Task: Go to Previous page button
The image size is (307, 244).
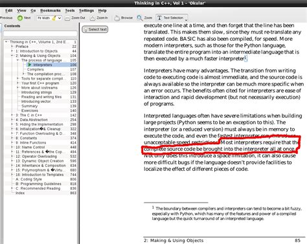Action: [6, 18]
